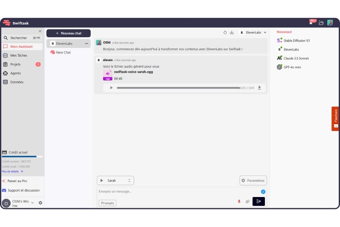Click the Nouveau! heading
This screenshot has height=227, width=340.
click(x=284, y=32)
